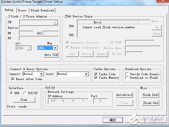This screenshot has width=169, height=127.
Task: Open the Flash Download tab
Action: pyautogui.click(x=42, y=10)
